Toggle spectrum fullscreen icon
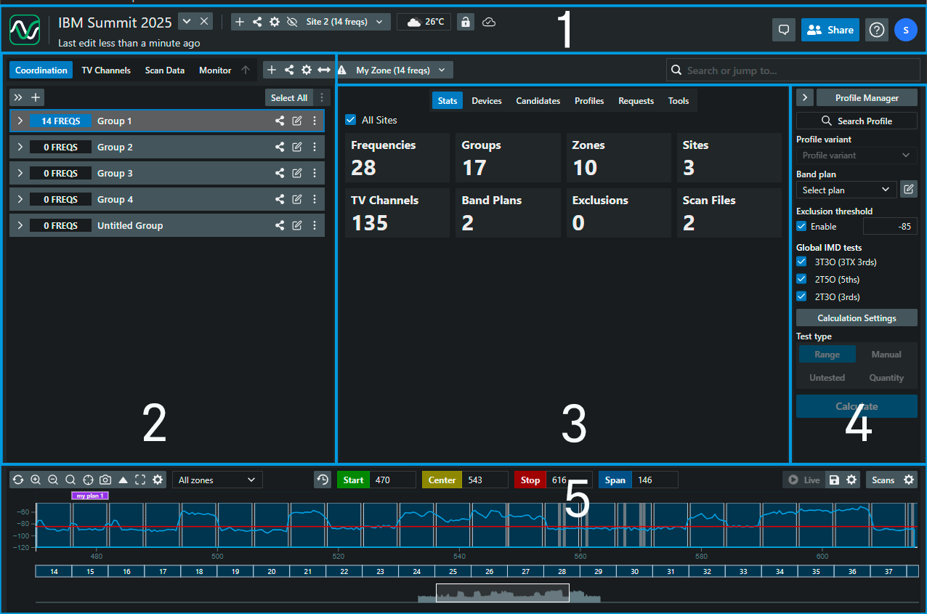927x614 pixels. click(140, 480)
